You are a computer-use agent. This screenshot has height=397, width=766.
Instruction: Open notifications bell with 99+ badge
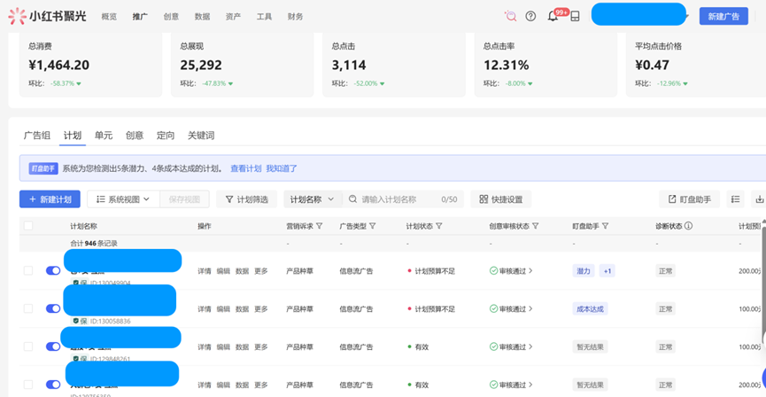(x=553, y=16)
